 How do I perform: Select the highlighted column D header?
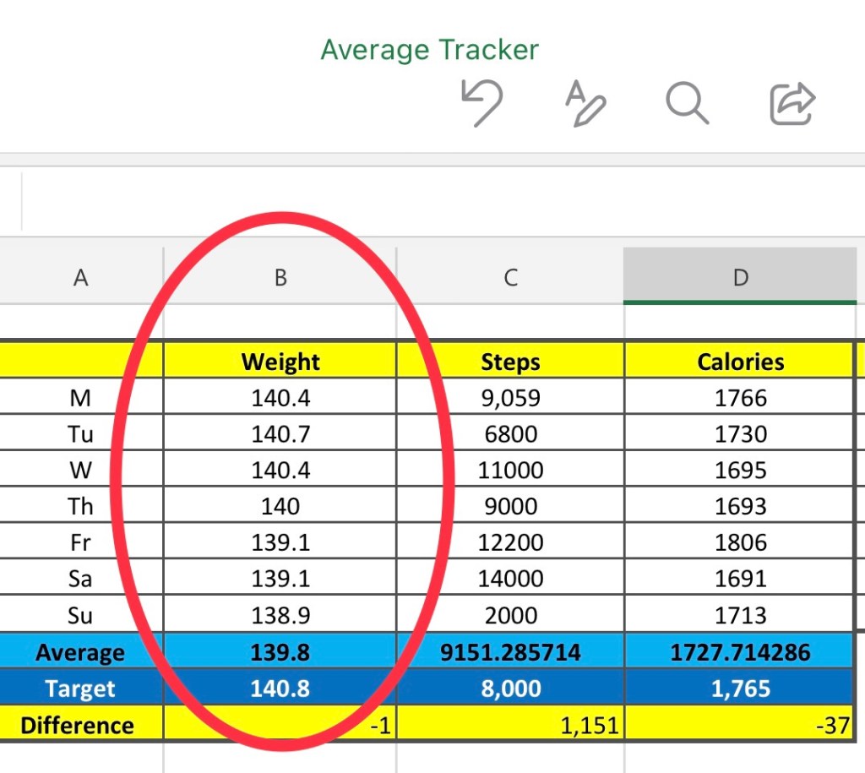coord(740,278)
